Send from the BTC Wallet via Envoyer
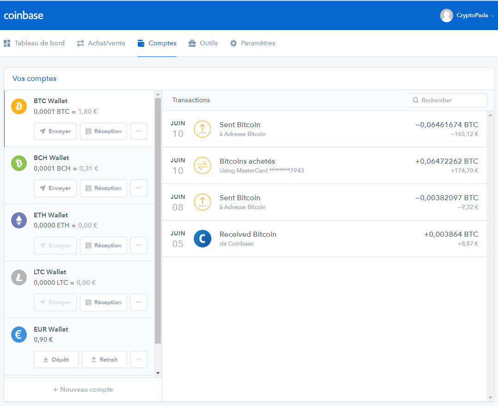Image resolution: width=498 pixels, height=406 pixels. click(x=55, y=131)
